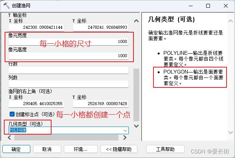Viewport: 235px width, 158px height.
Task: Click the 渔网的右上角 (可选) label
Action: point(30,91)
